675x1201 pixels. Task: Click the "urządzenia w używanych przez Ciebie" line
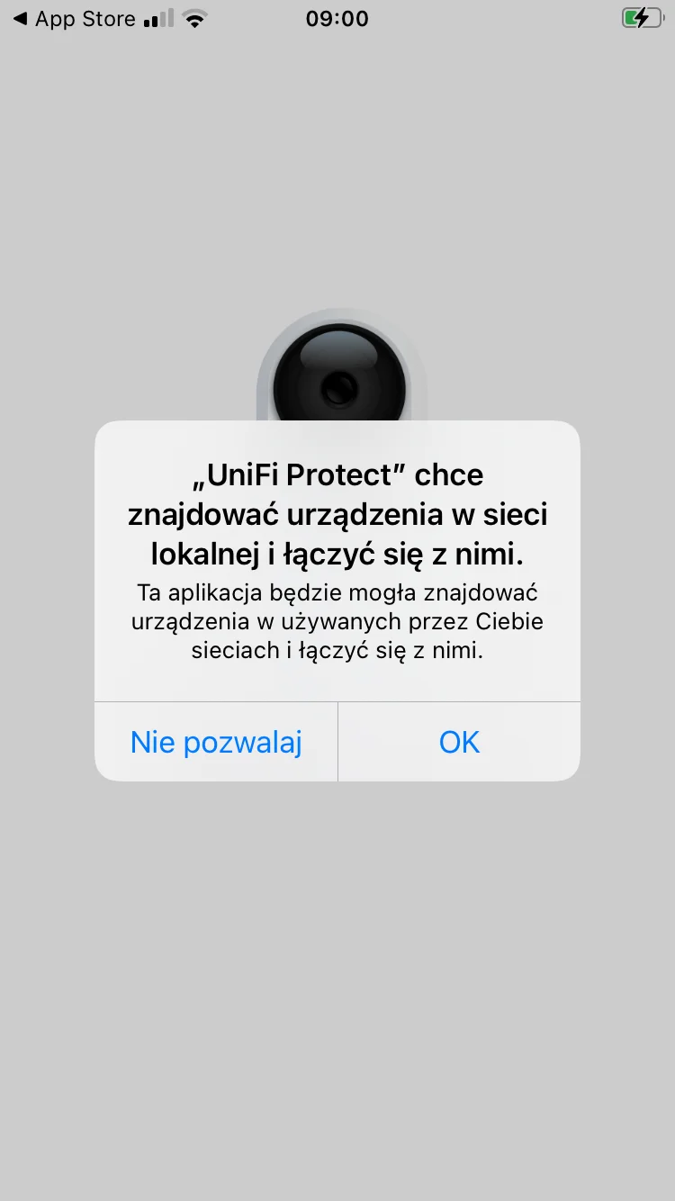[x=337, y=621]
